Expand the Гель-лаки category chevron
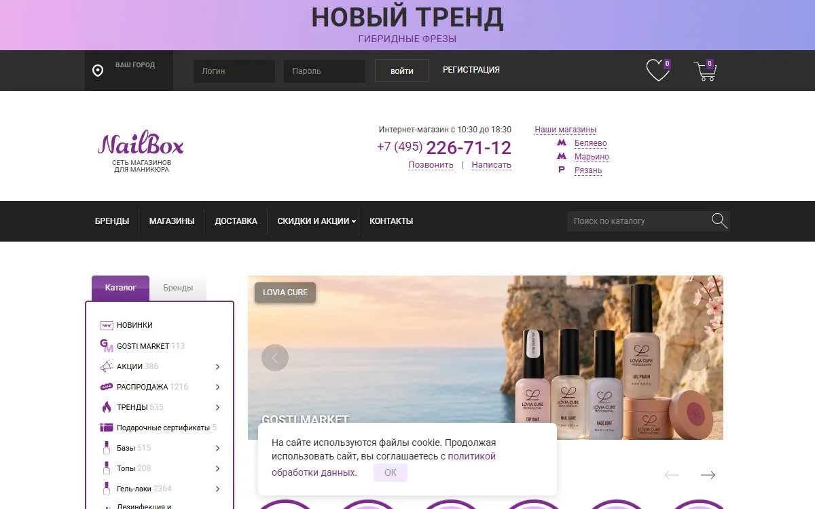The image size is (815, 509). [217, 489]
